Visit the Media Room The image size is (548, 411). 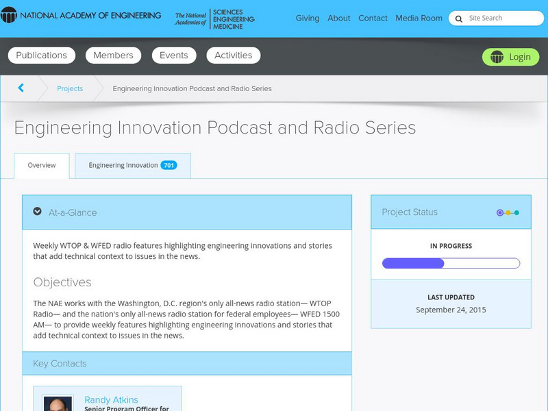click(x=419, y=18)
